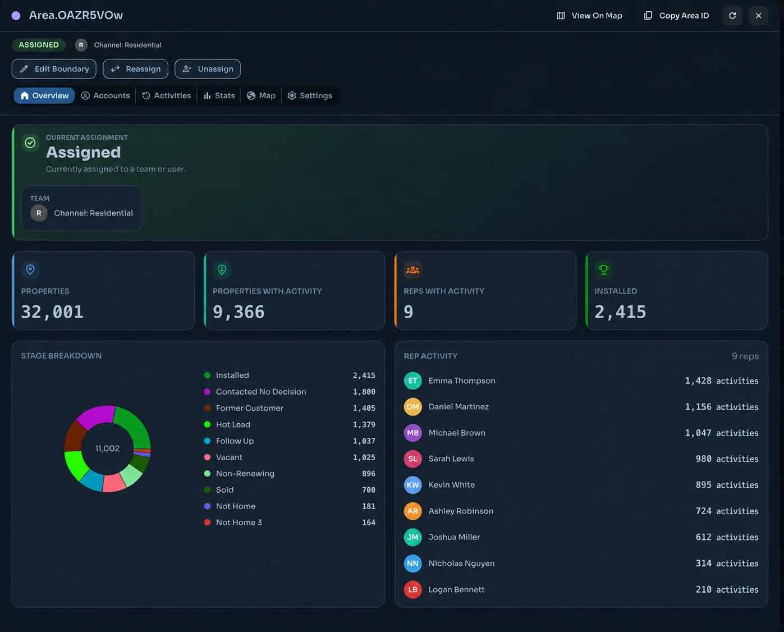Copy the Area ID

(676, 16)
